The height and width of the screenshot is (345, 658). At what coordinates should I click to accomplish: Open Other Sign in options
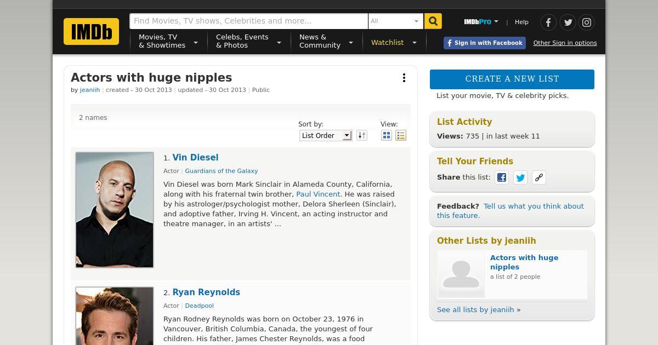[x=565, y=43]
